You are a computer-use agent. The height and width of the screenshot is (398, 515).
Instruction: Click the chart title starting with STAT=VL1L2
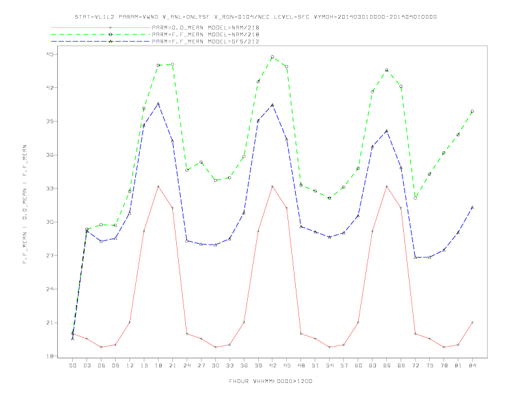[x=256, y=17]
